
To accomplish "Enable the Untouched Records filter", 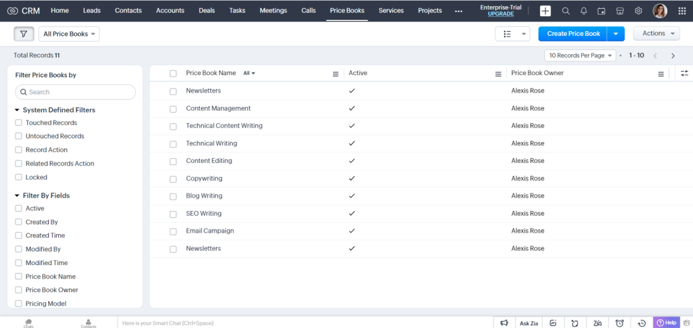I will coord(18,136).
